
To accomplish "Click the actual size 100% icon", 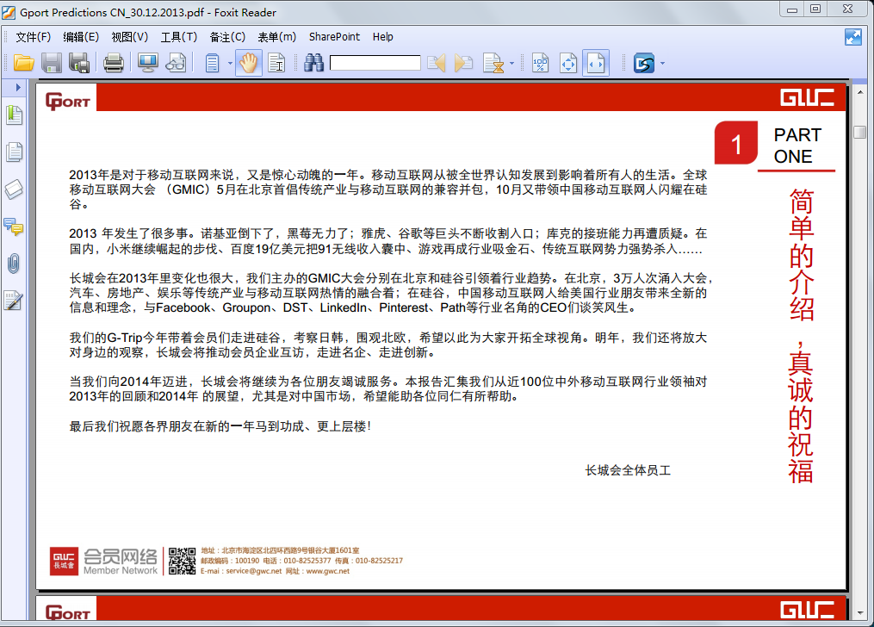I will (541, 63).
